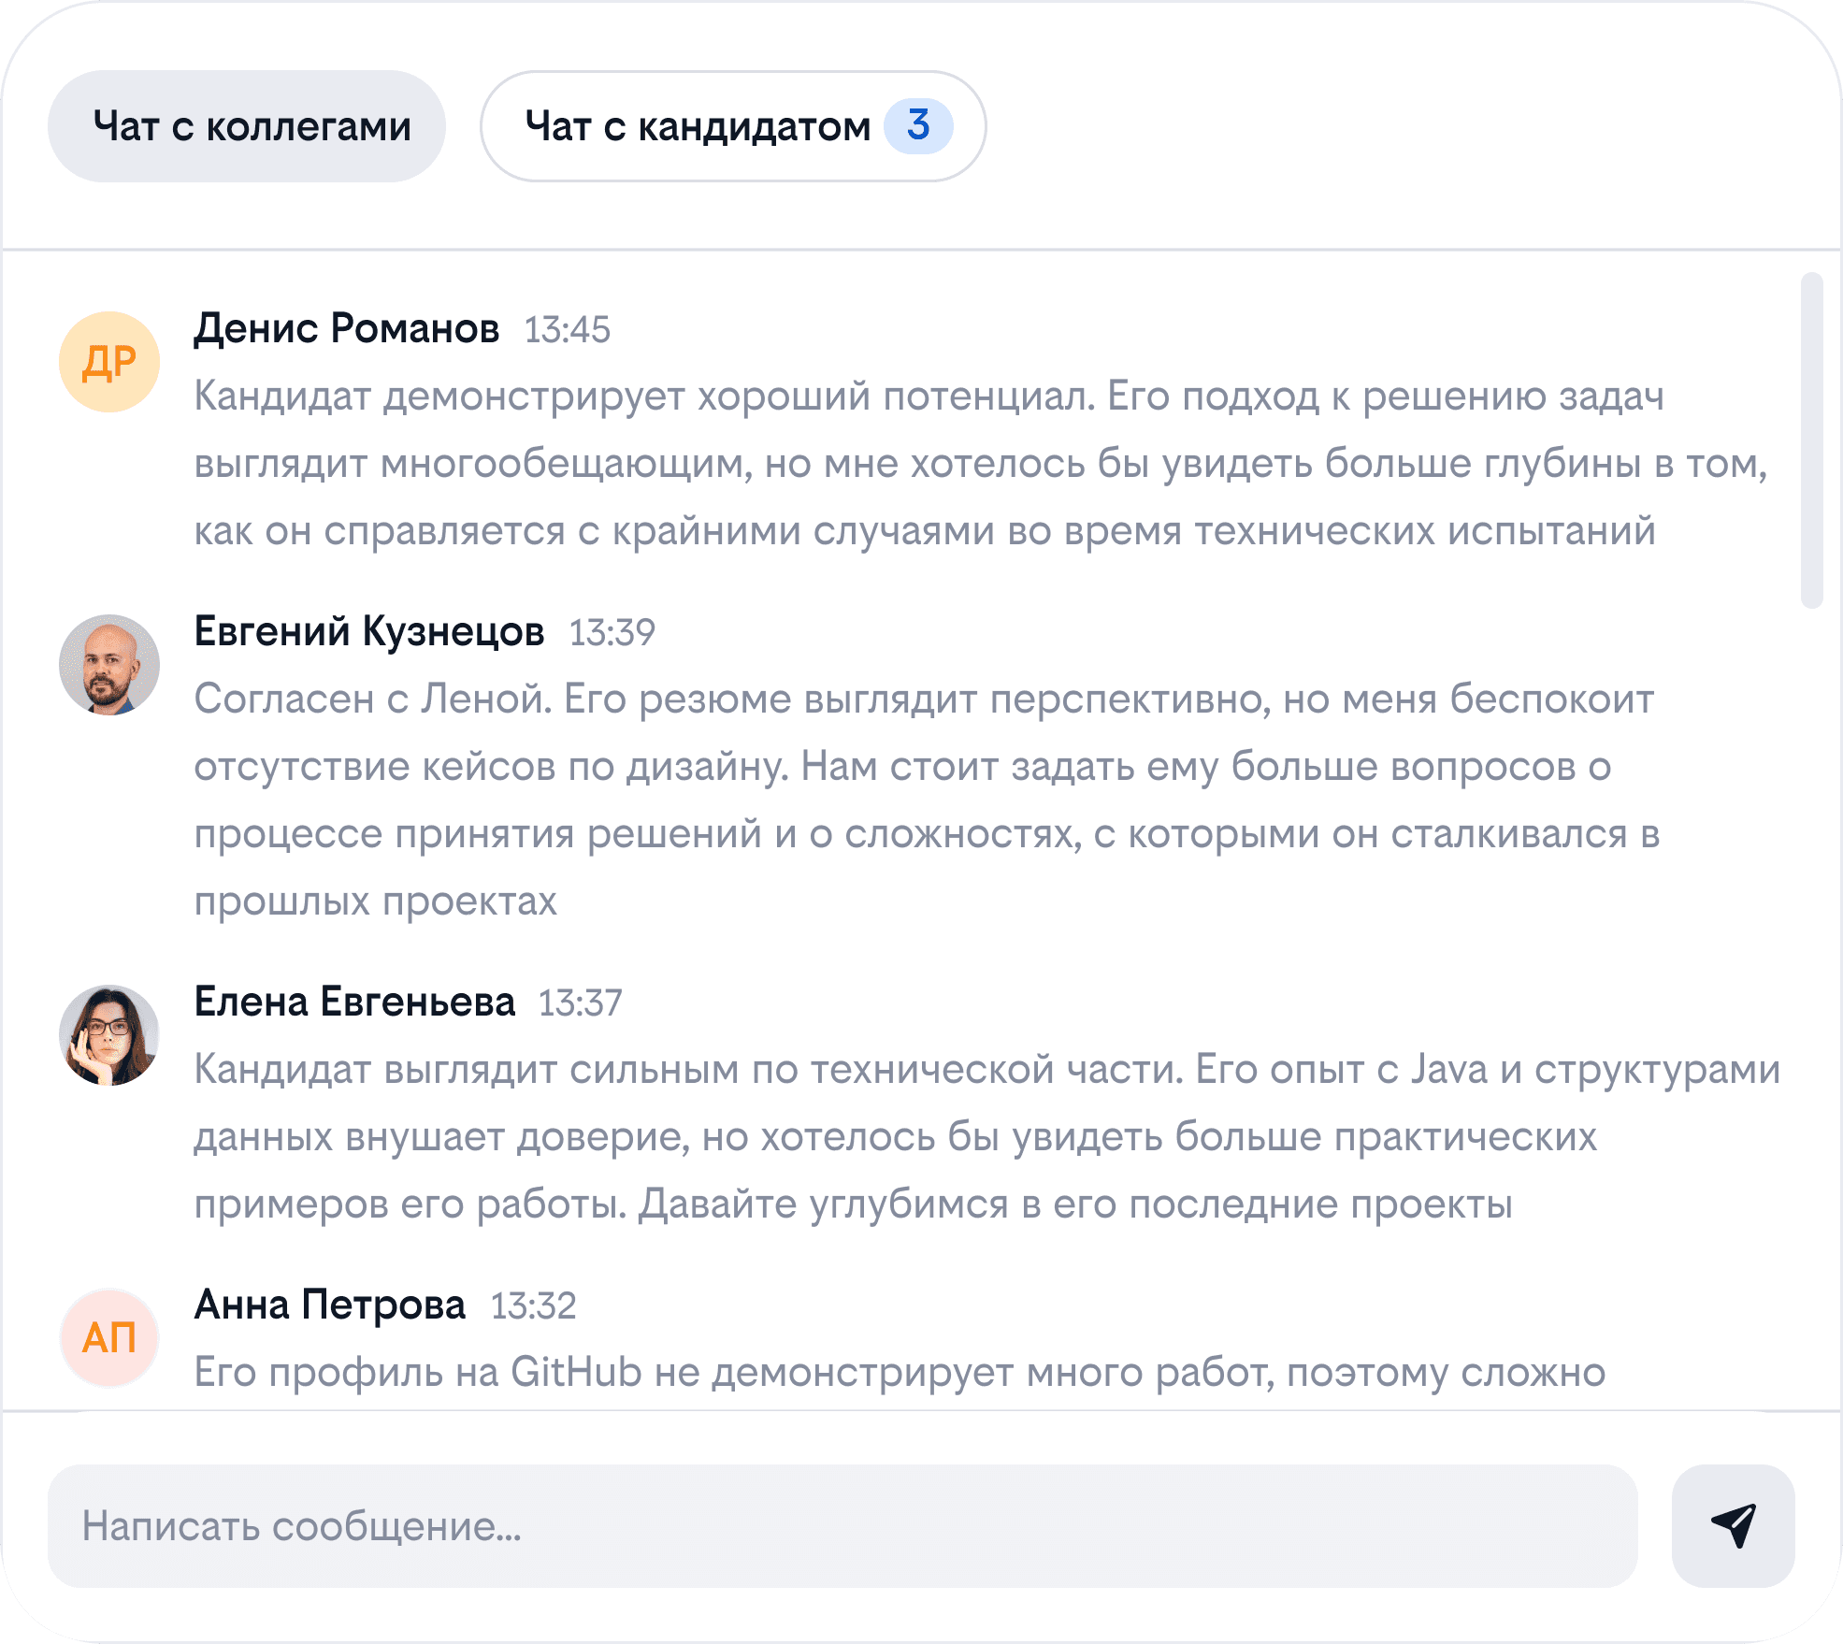Click the unread badge showing 3
1843x1644 pixels.
918,125
